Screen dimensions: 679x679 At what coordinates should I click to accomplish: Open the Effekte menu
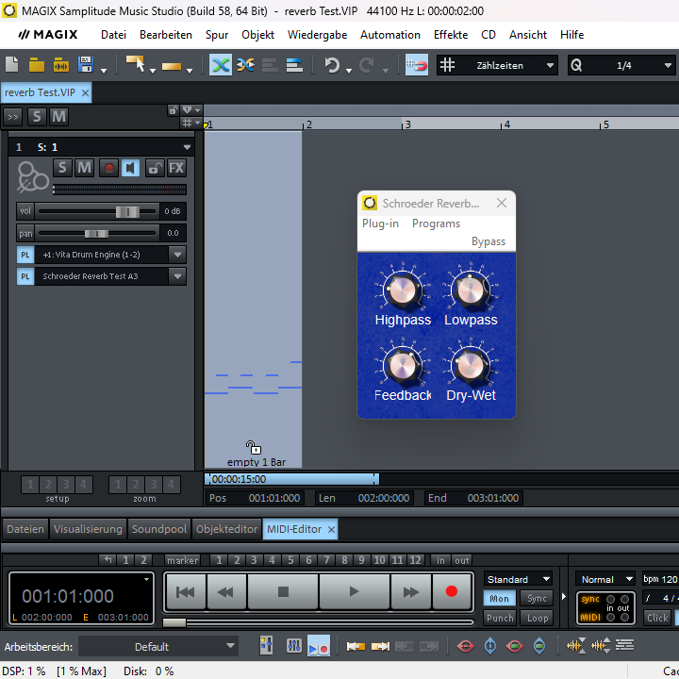(451, 35)
